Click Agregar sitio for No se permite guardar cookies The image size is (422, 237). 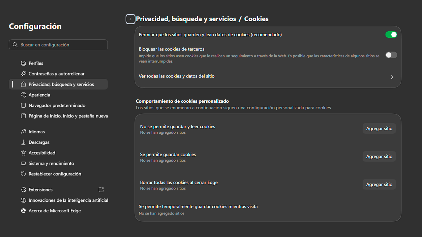point(379,128)
